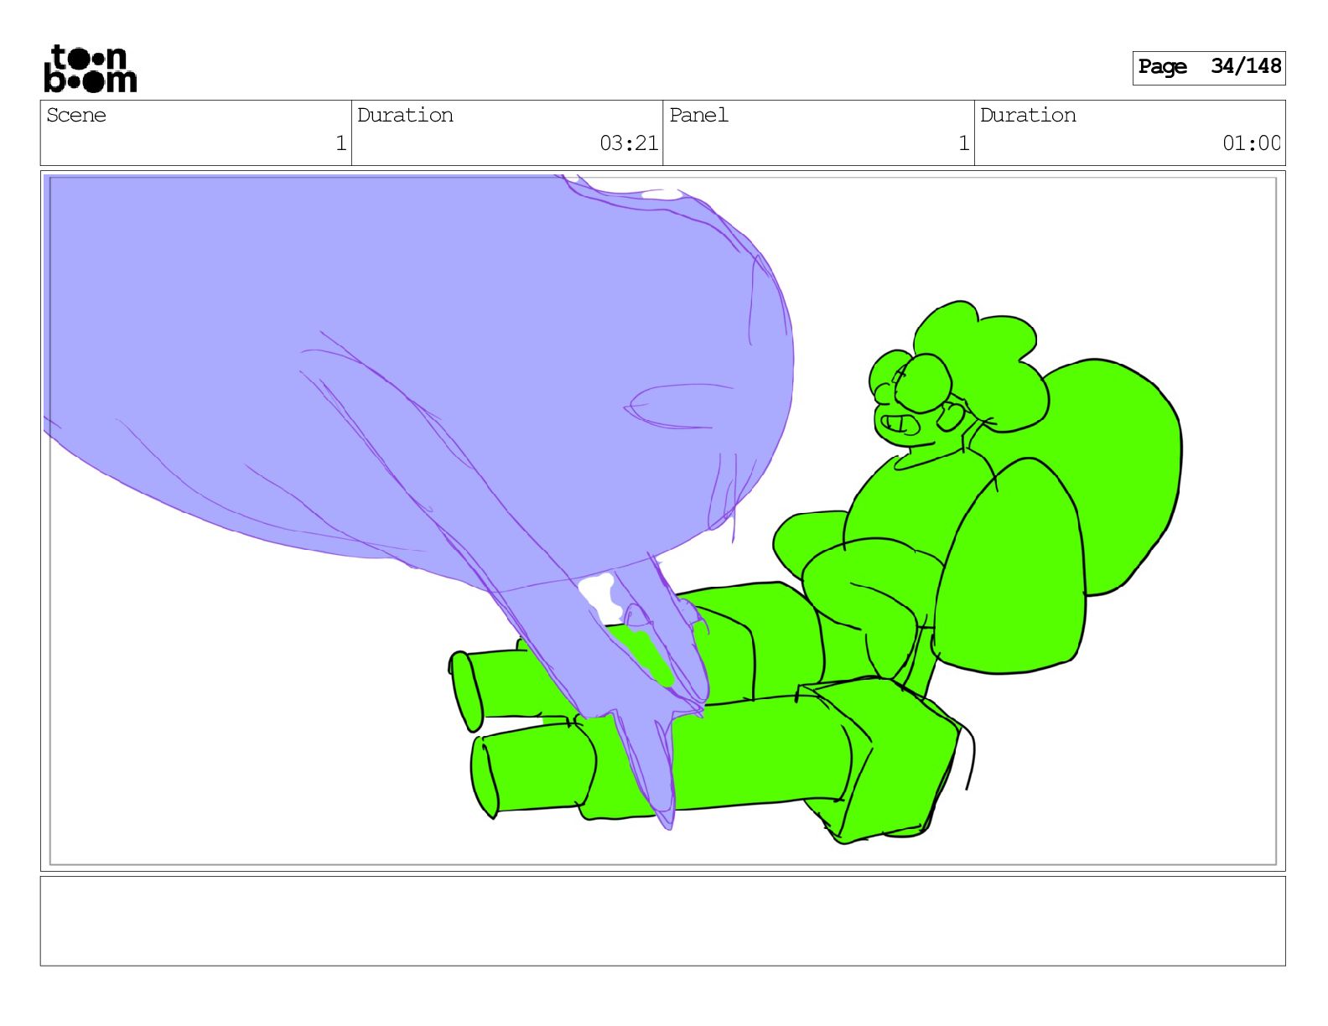Click the Panel label
Screen dimensions: 1328x1026
tap(698, 115)
